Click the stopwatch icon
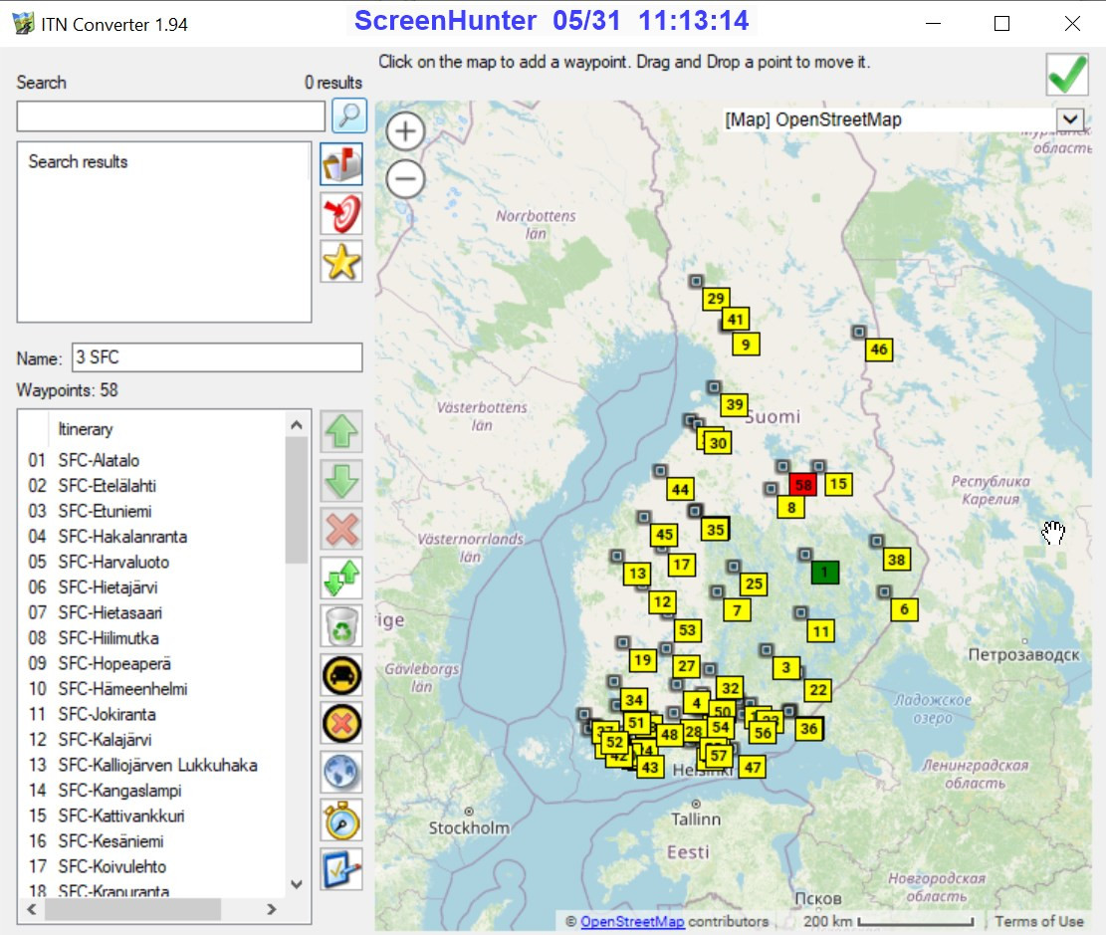This screenshot has height=935, width=1106. pyautogui.click(x=341, y=820)
